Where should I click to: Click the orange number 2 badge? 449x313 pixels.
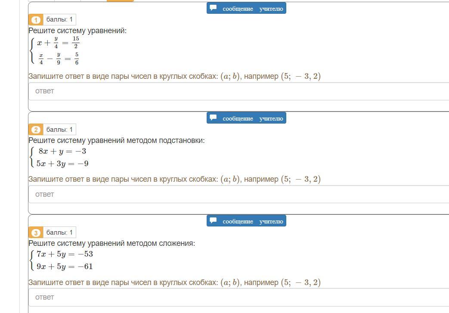point(36,130)
